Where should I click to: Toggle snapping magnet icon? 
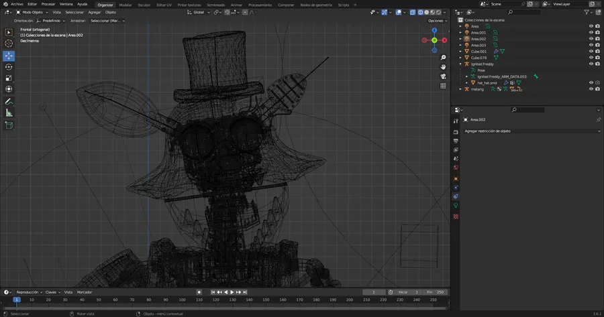[227, 12]
